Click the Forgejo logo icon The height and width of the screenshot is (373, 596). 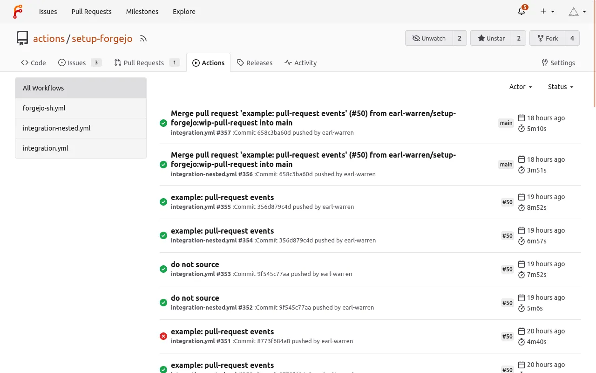(18, 11)
